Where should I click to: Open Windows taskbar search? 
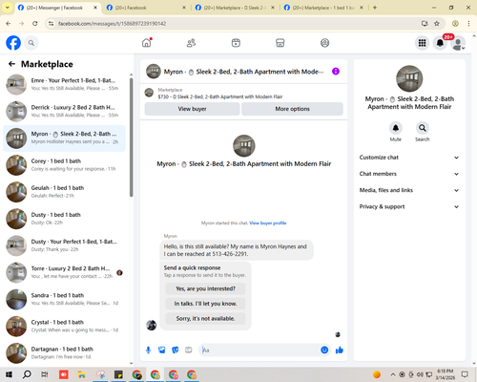pos(27,374)
